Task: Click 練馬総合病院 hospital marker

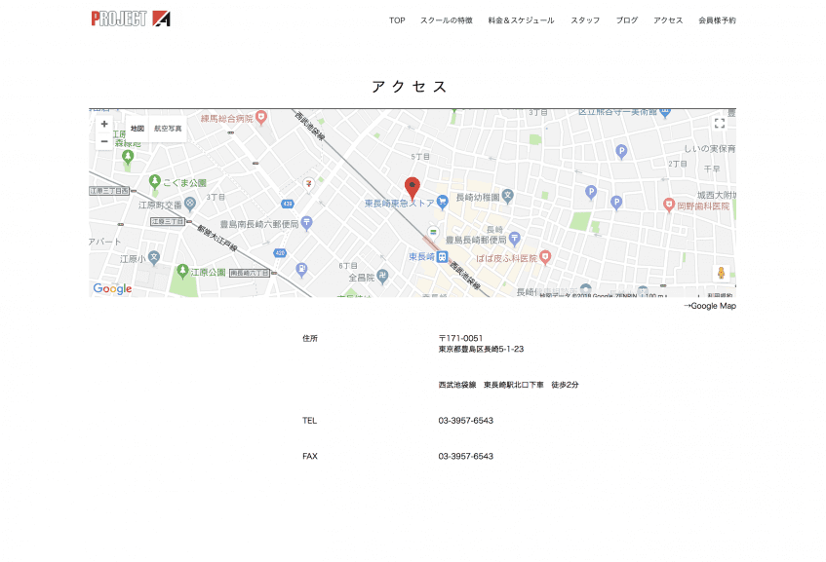Action: click(260, 117)
